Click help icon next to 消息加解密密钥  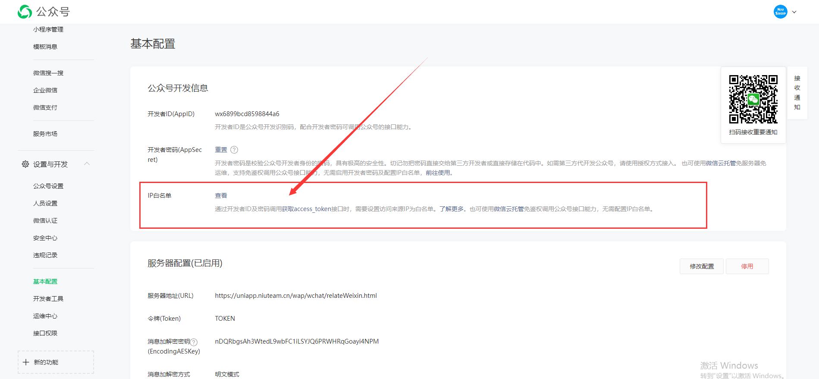click(x=194, y=342)
